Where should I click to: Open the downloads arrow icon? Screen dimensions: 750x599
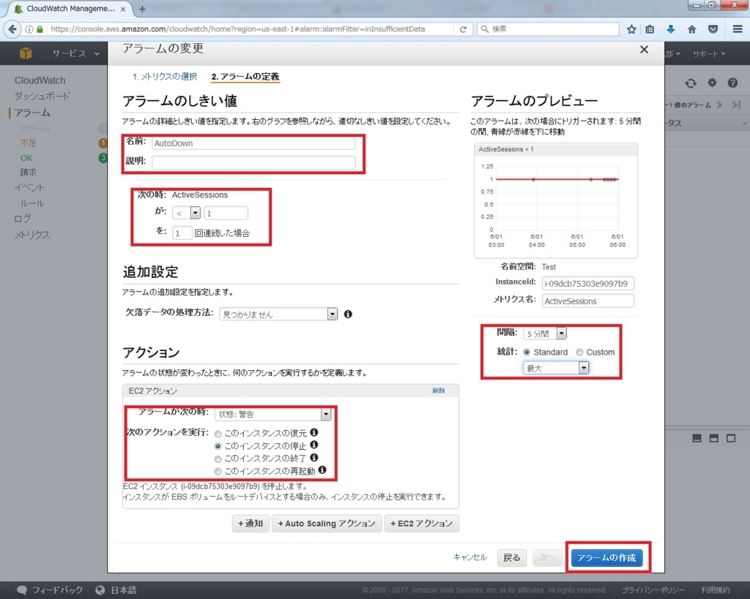coord(671,29)
